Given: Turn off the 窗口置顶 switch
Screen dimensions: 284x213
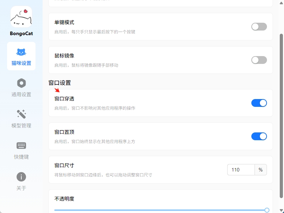Looking at the screenshot, I should [259, 136].
